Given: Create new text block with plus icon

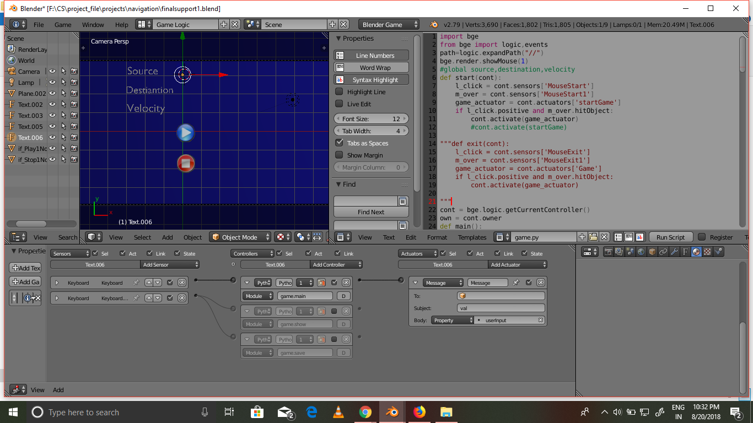Looking at the screenshot, I should pyautogui.click(x=582, y=237).
